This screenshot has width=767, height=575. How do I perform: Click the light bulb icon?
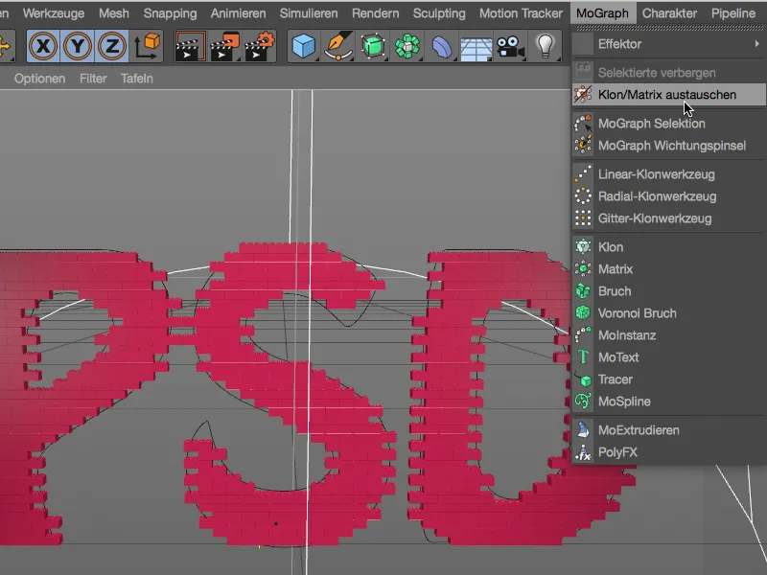(x=546, y=45)
